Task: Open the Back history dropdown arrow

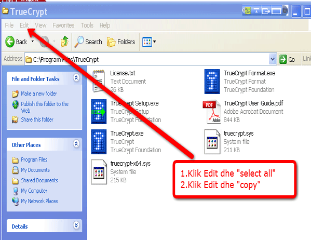Action: (x=33, y=41)
